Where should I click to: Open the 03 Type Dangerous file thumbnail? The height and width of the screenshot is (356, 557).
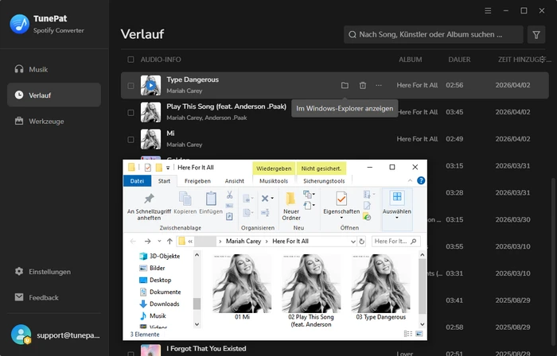[x=380, y=287]
